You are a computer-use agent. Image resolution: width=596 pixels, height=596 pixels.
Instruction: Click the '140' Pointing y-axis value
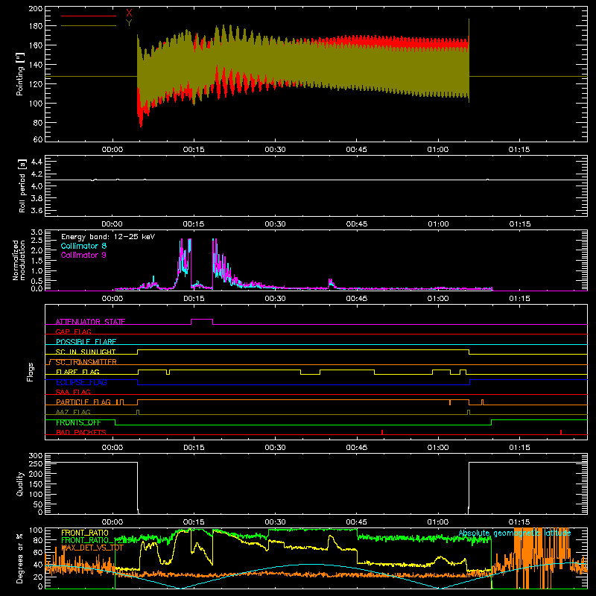coord(36,64)
